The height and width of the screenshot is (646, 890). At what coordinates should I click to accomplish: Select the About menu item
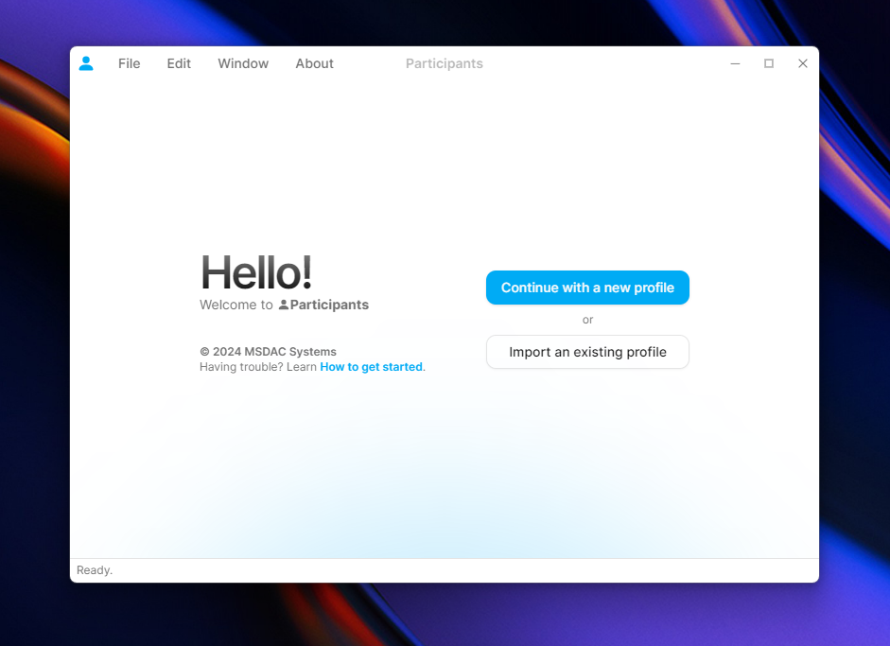click(314, 63)
